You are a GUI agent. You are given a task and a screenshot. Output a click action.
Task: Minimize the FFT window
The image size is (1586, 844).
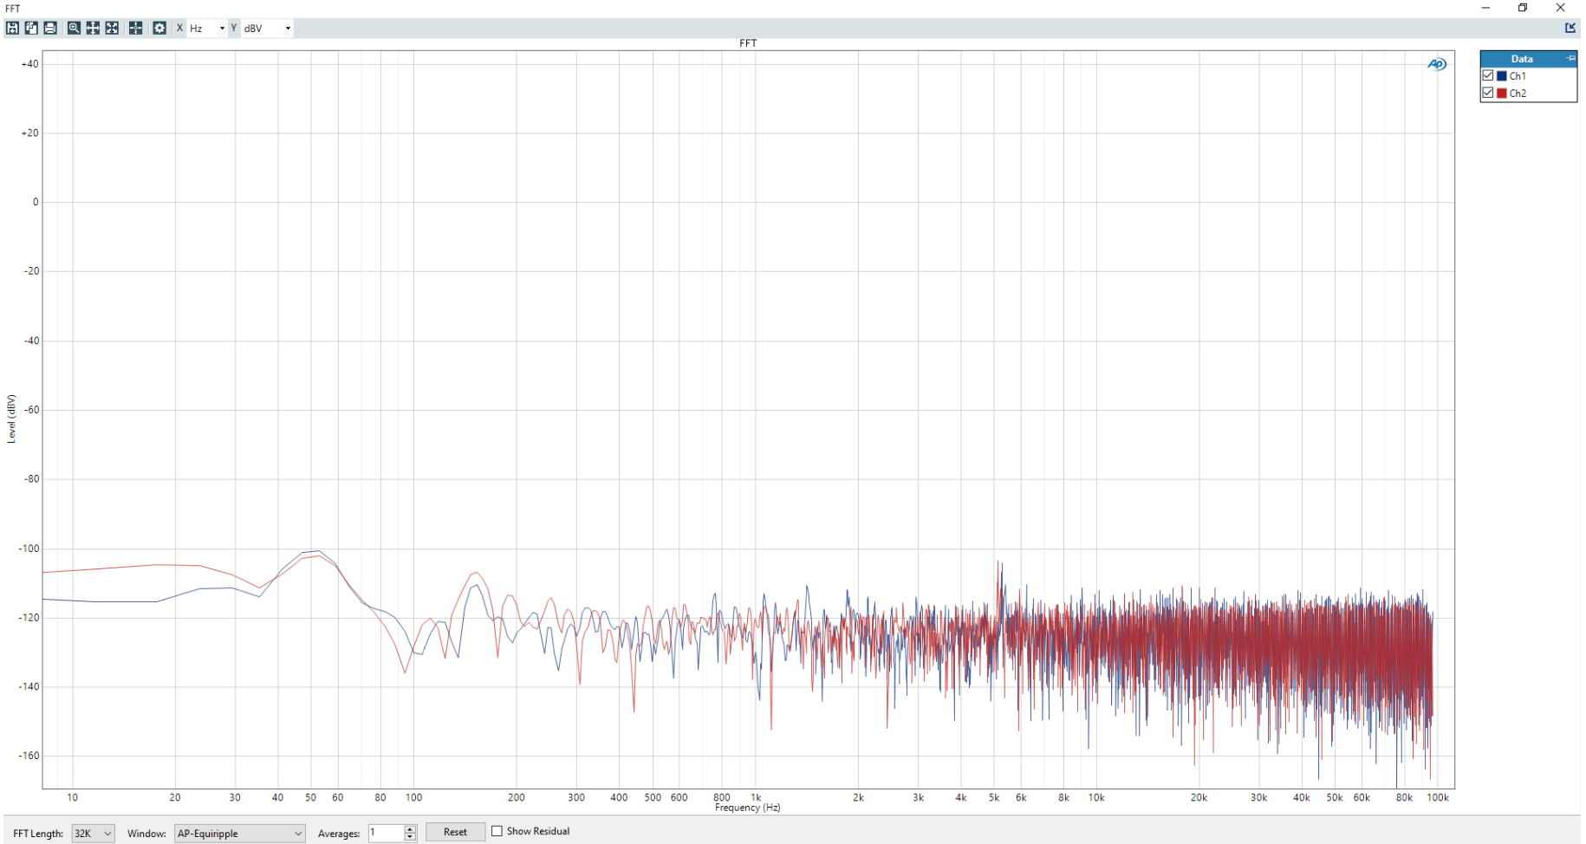point(1485,8)
